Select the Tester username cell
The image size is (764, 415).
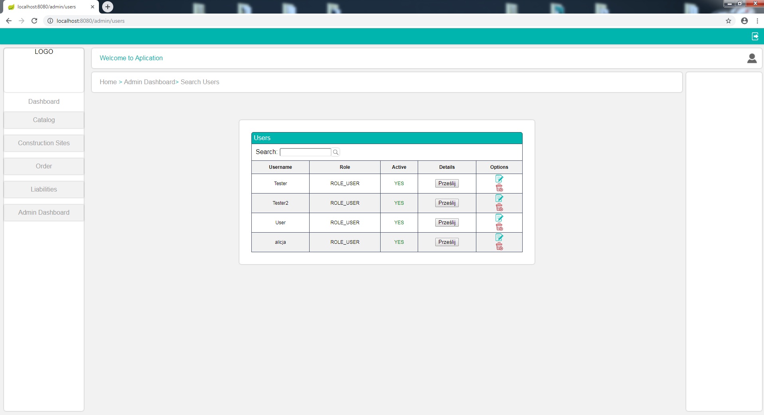[x=280, y=184]
